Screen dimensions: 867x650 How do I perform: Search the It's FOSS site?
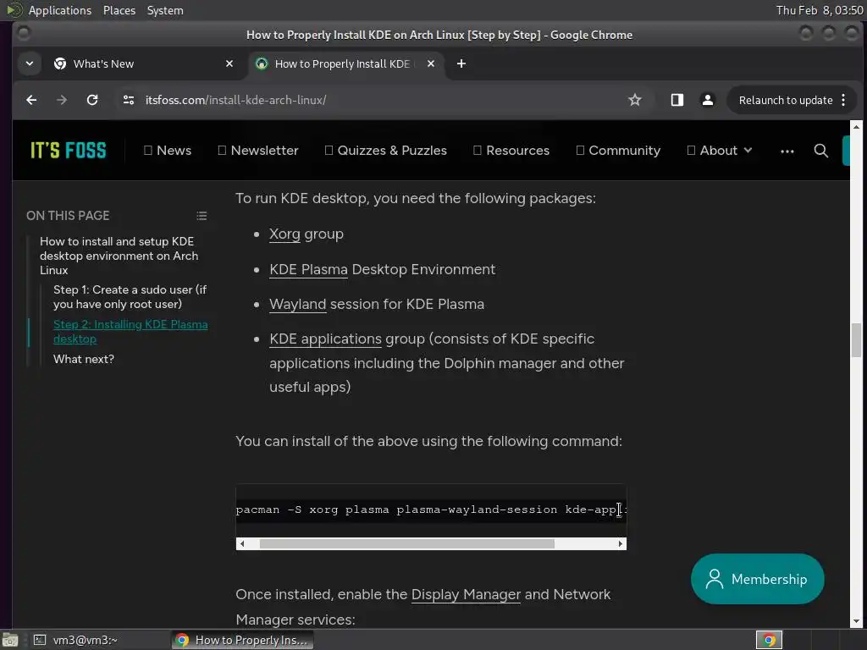point(821,151)
